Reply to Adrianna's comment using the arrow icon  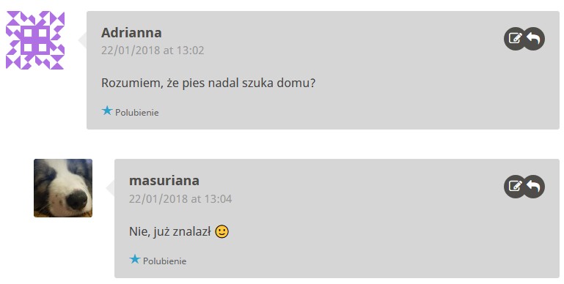(534, 38)
